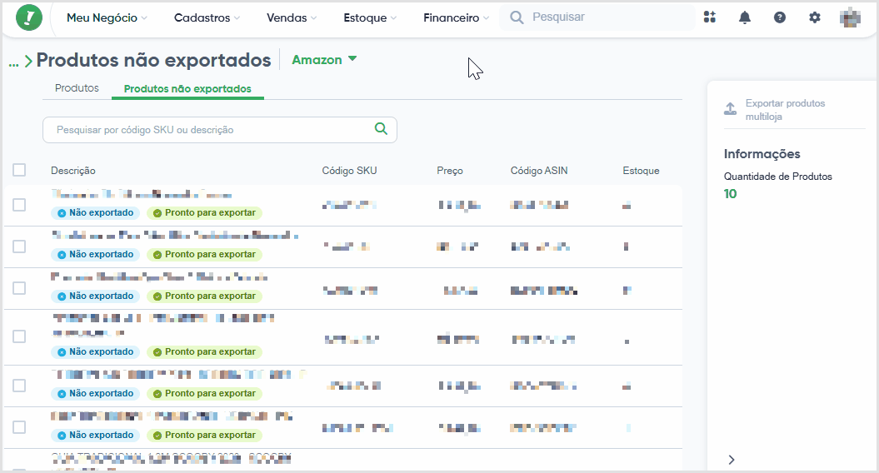Click the Informações heading

pos(762,153)
